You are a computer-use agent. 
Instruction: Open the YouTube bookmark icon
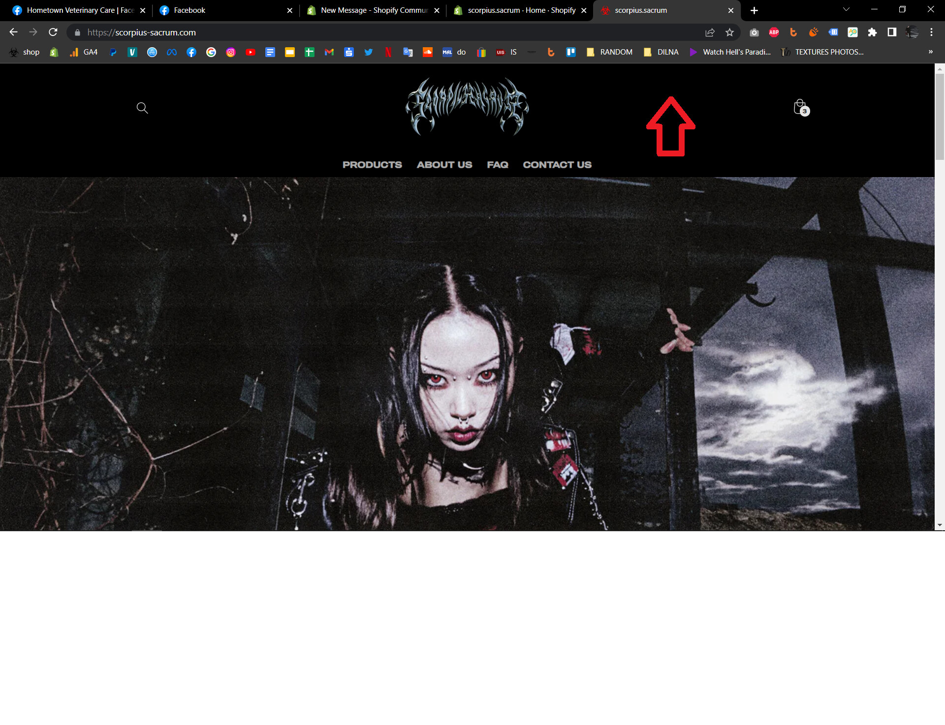point(251,52)
